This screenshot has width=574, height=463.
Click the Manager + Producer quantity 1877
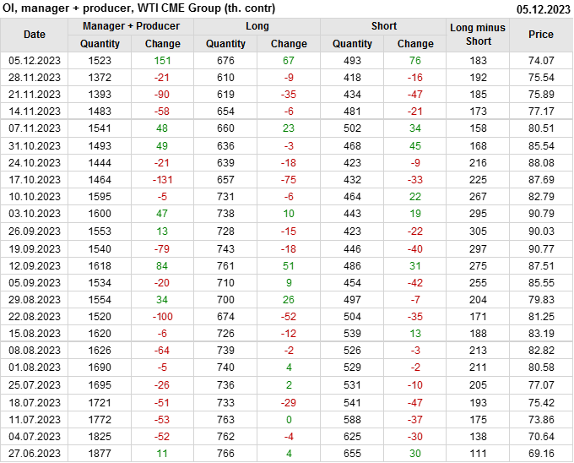tap(100, 453)
